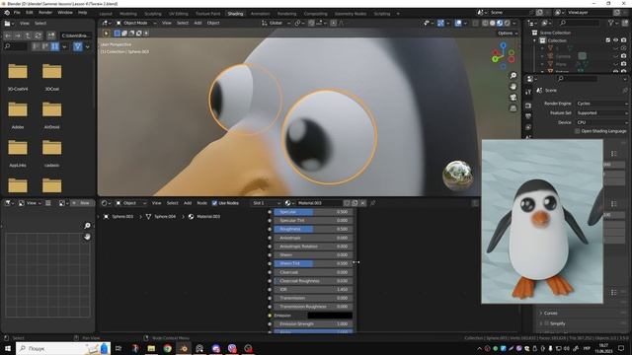
Task: Toggle fake user shield for Material.003
Action: 347,203
